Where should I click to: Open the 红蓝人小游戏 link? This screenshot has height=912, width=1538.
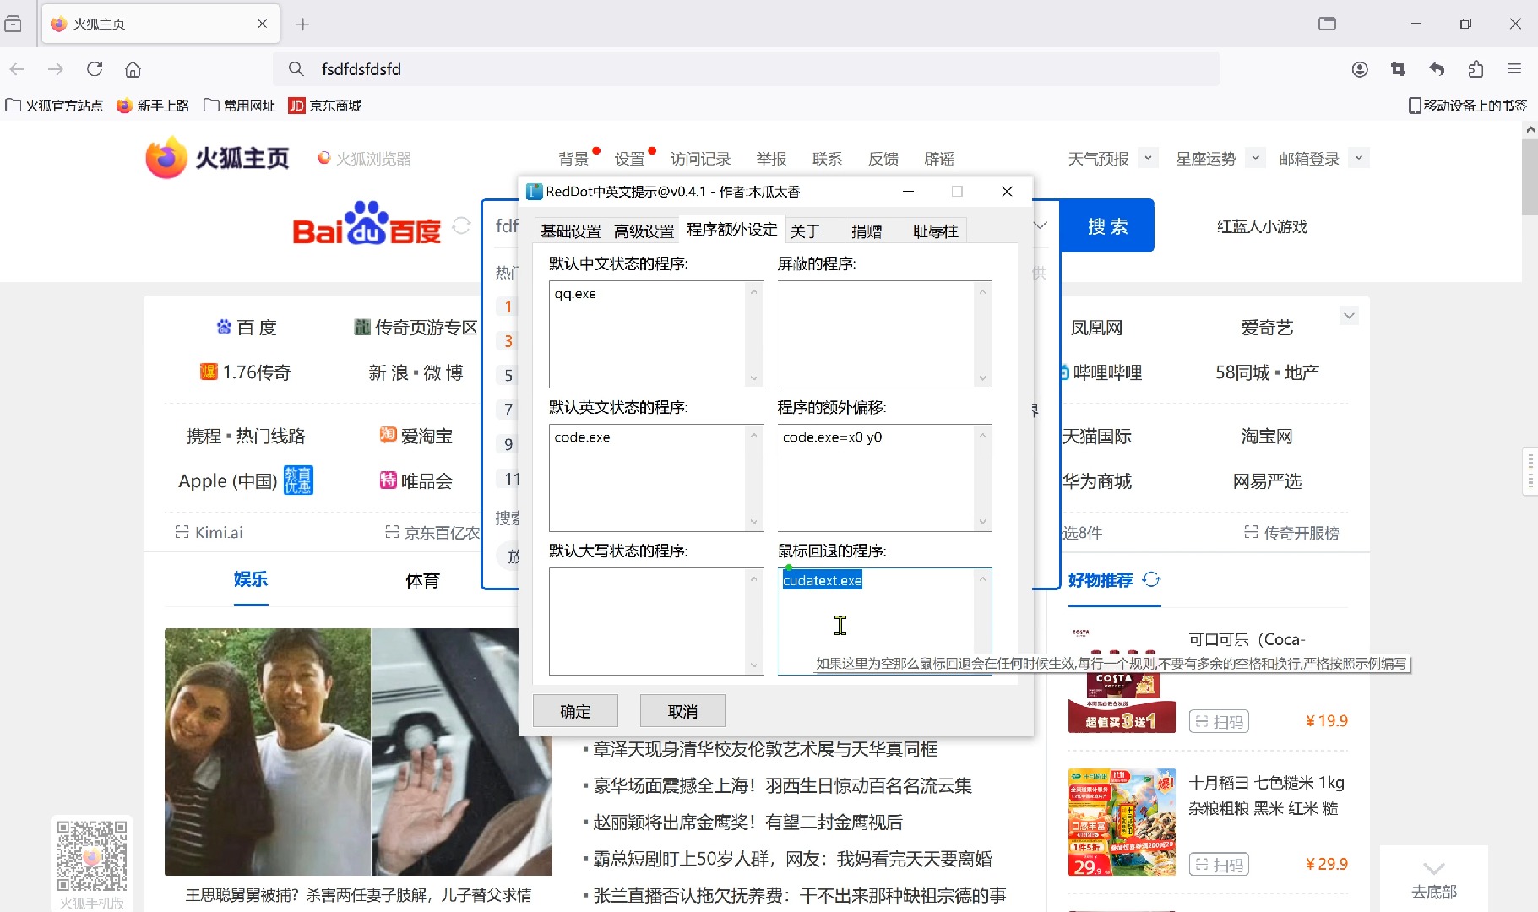pyautogui.click(x=1262, y=226)
